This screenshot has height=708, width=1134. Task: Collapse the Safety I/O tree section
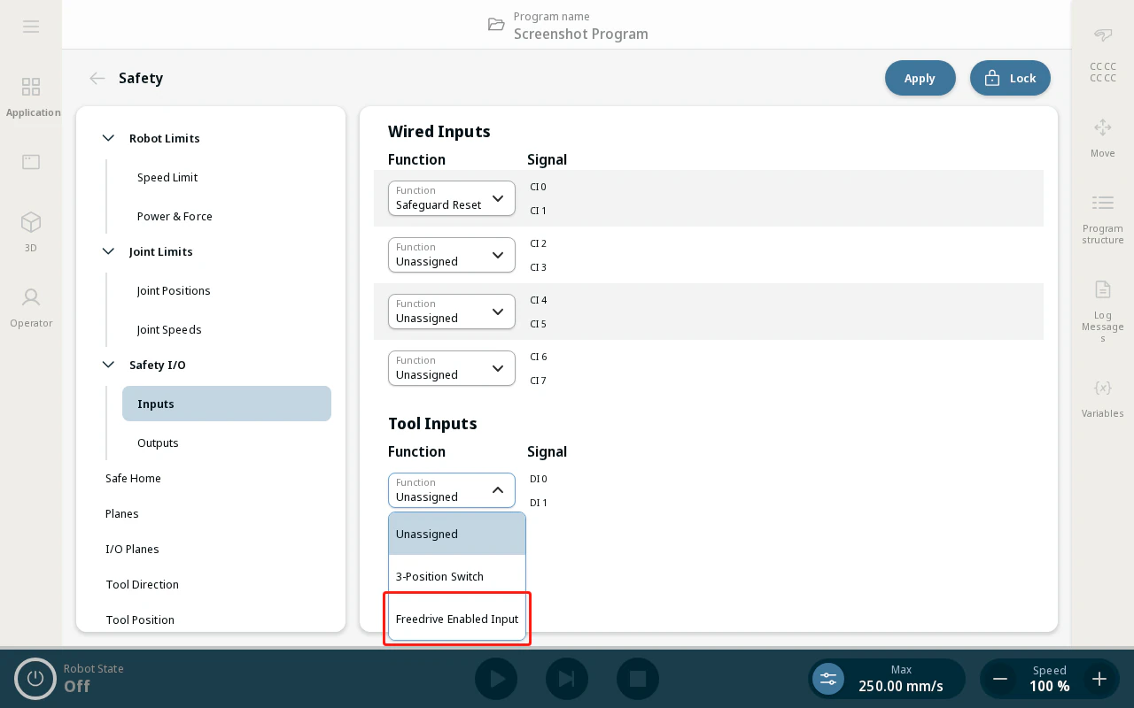coord(108,365)
